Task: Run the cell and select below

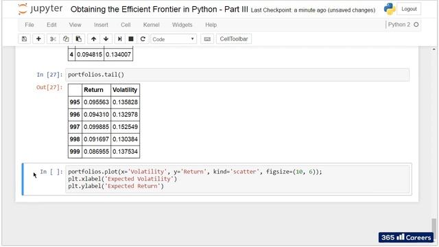Action: (x=120, y=39)
